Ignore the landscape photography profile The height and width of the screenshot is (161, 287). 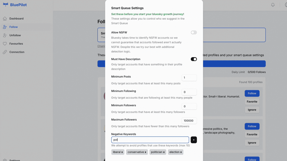[252, 143]
